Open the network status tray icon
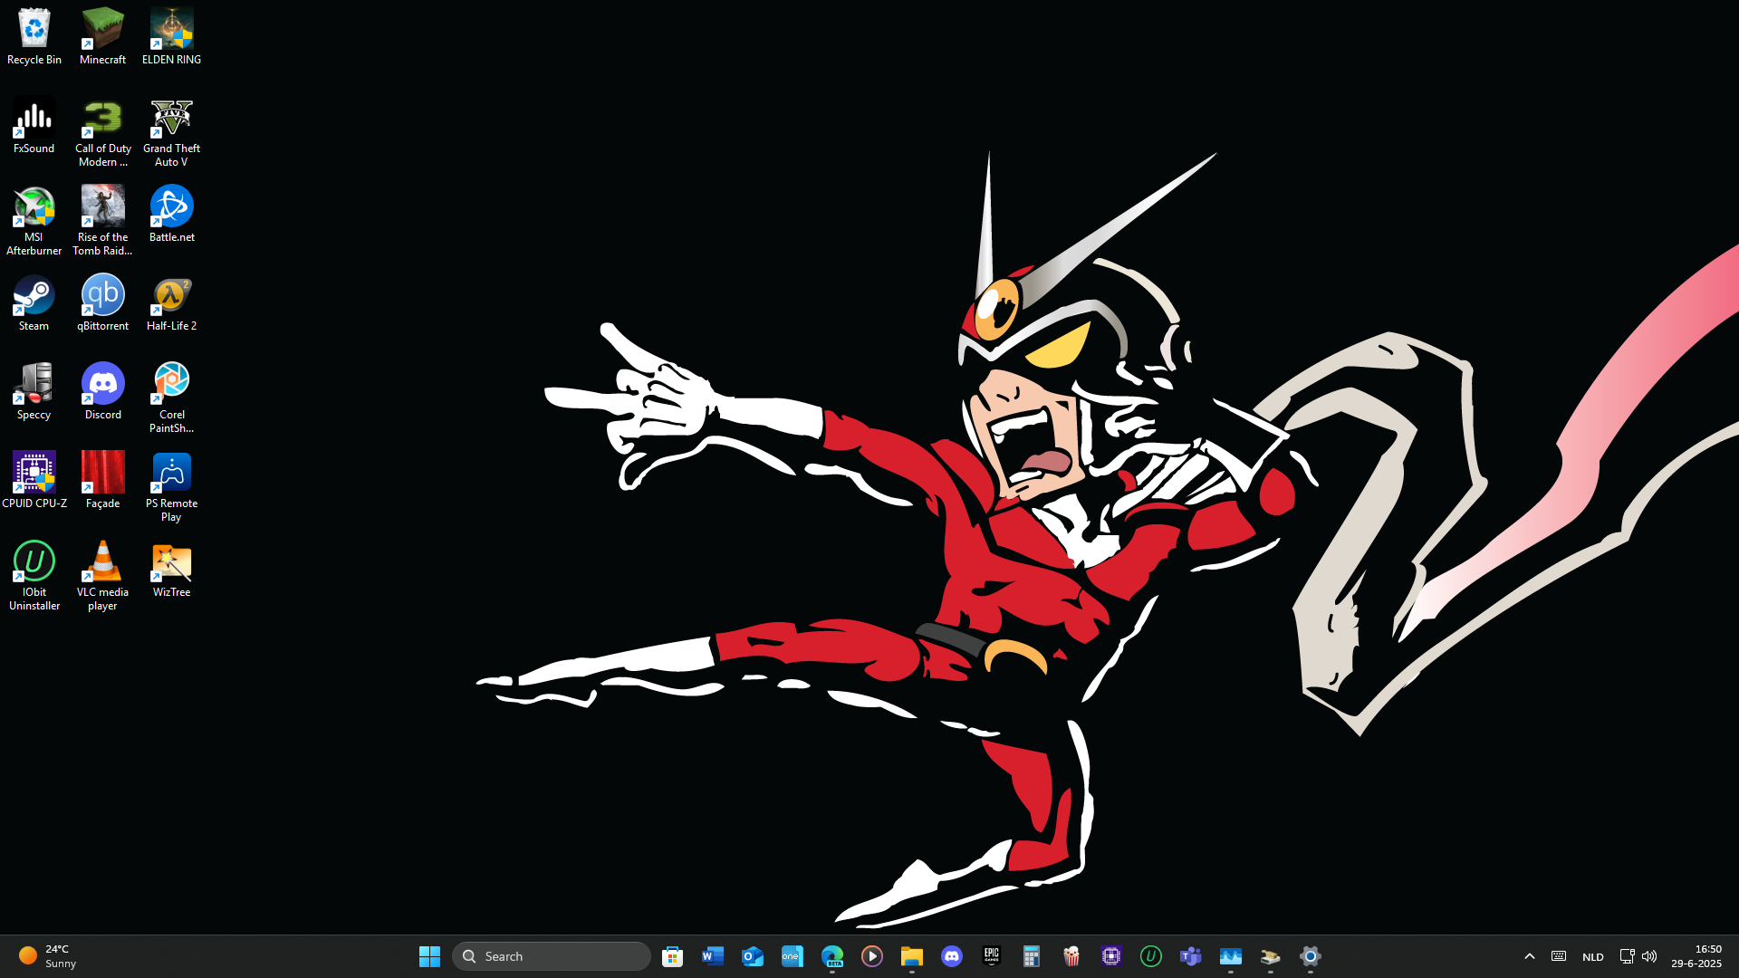 1627,956
